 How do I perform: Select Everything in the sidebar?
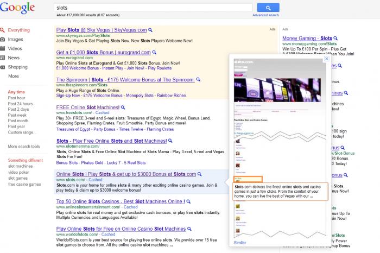[18, 30]
